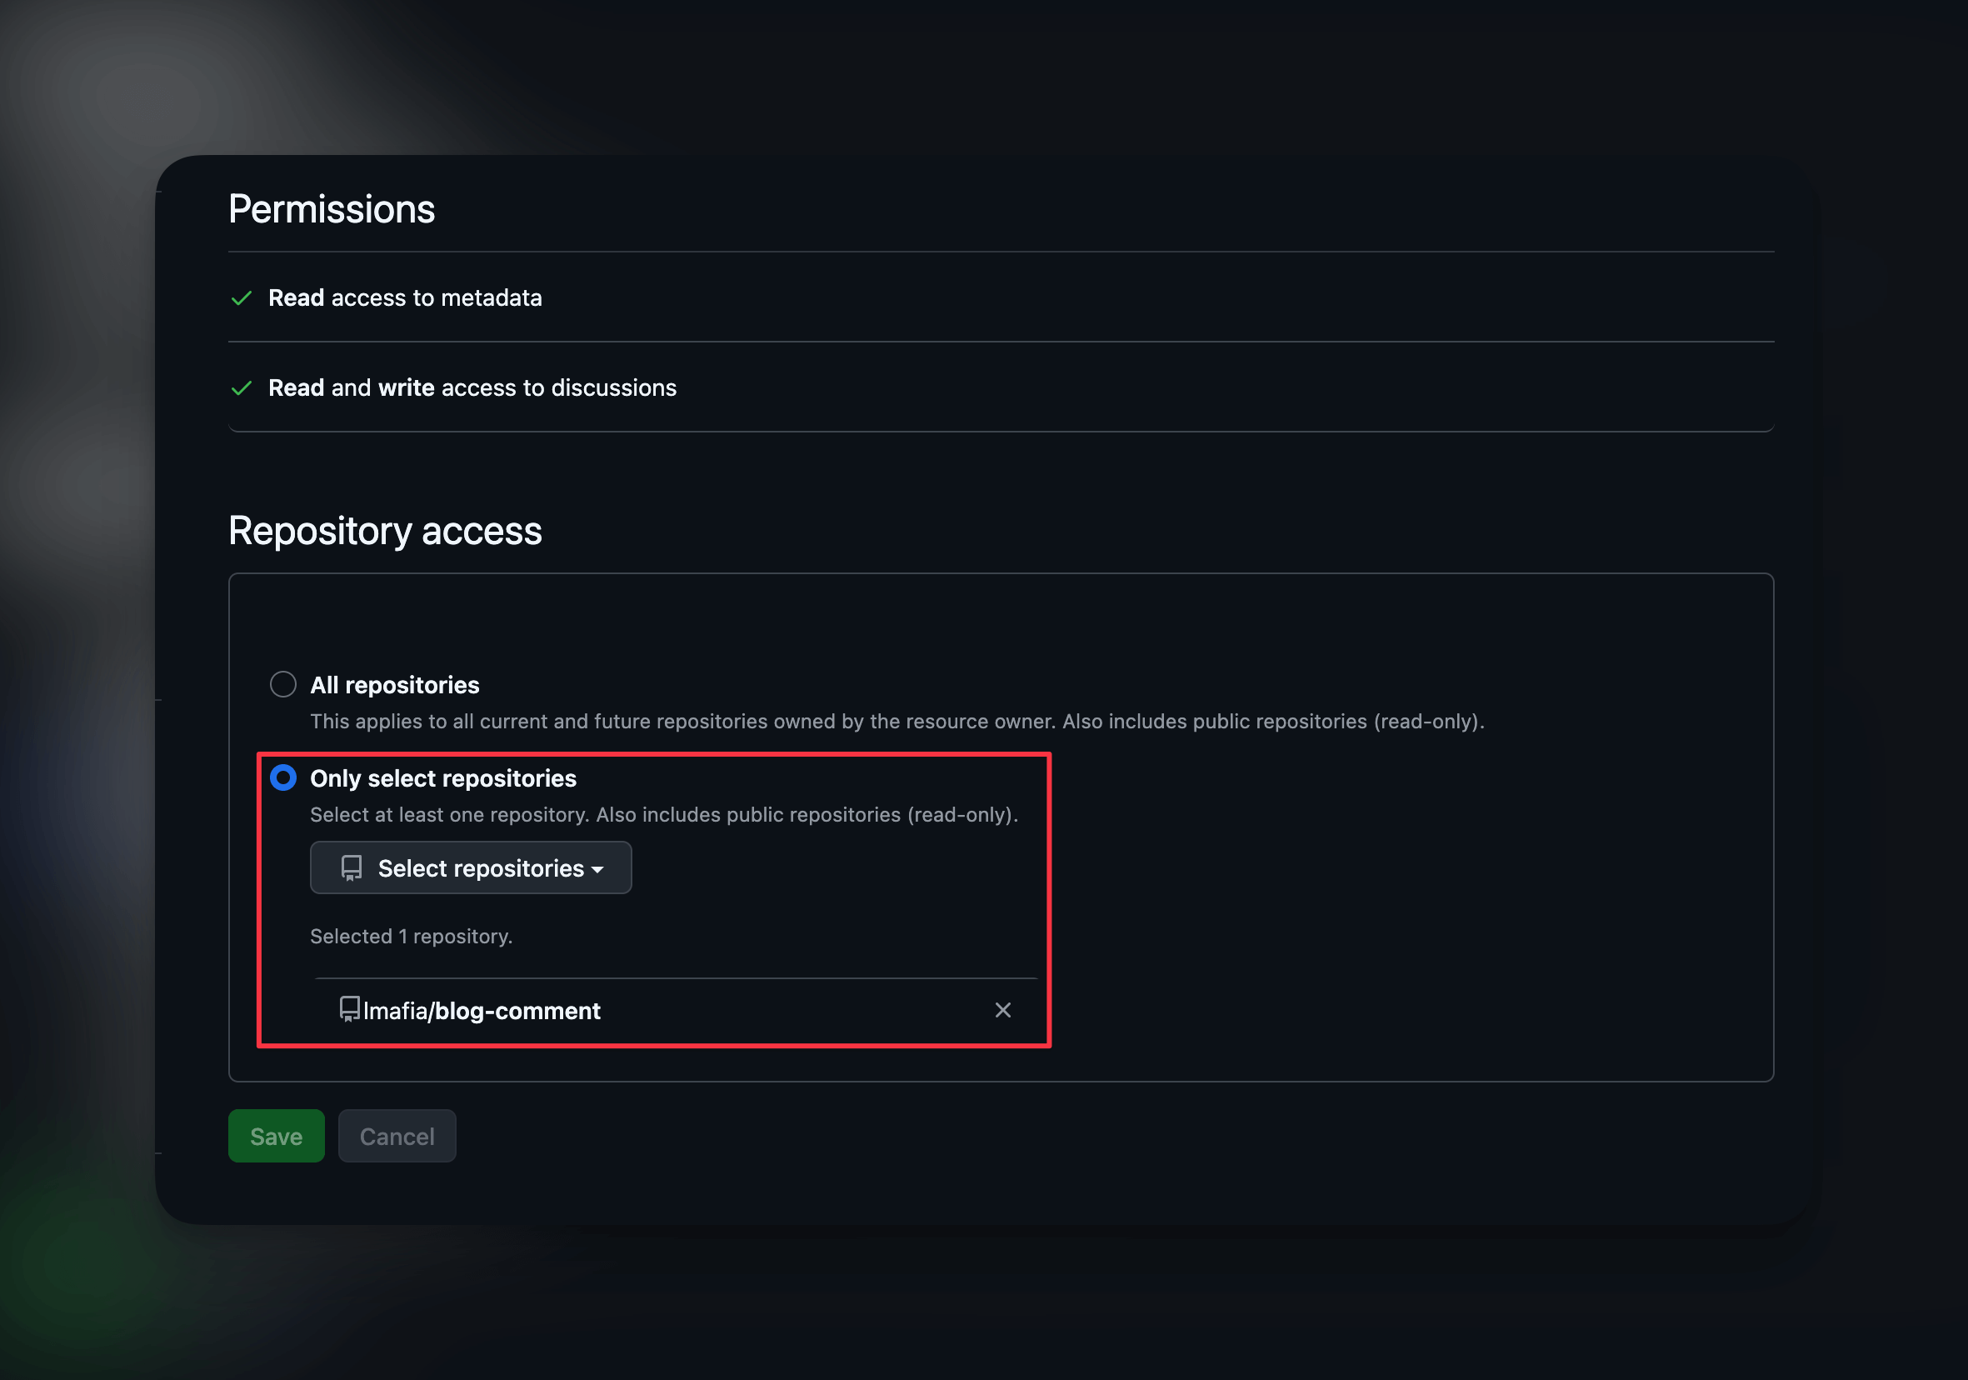Viewport: 1968px width, 1380px height.
Task: Click the repo icon next to lmafia/blog-comment
Action: click(349, 1010)
